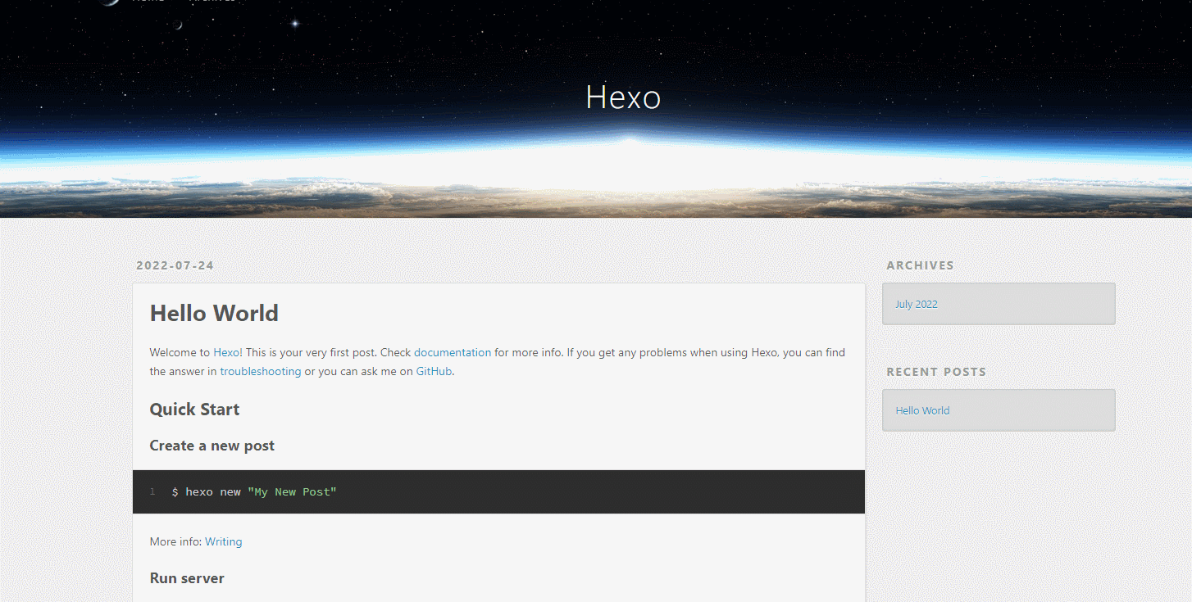Open the Hexo site title link
The height and width of the screenshot is (602, 1192).
pos(623,97)
